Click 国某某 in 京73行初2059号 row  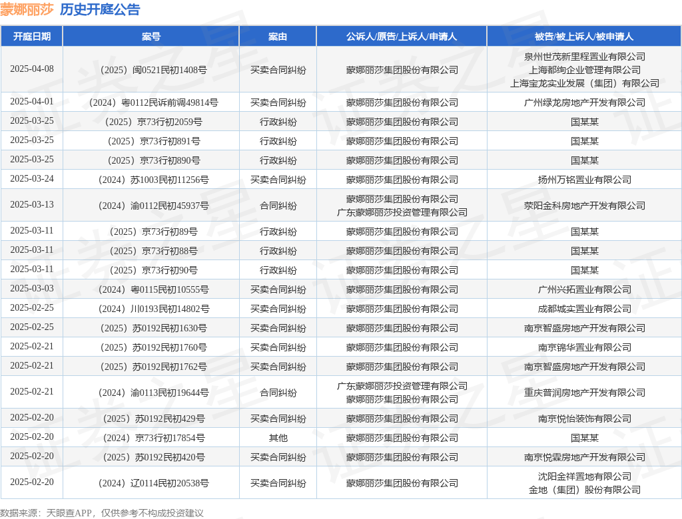585,122
